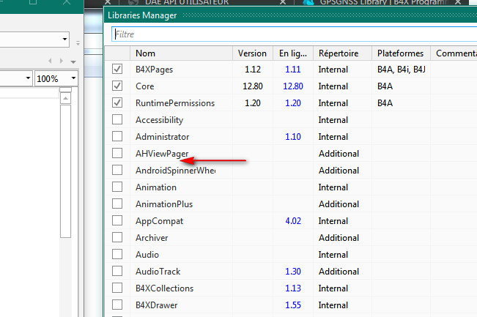
Task: Uncheck the B4XPages library checkbox
Action: pyautogui.click(x=117, y=69)
